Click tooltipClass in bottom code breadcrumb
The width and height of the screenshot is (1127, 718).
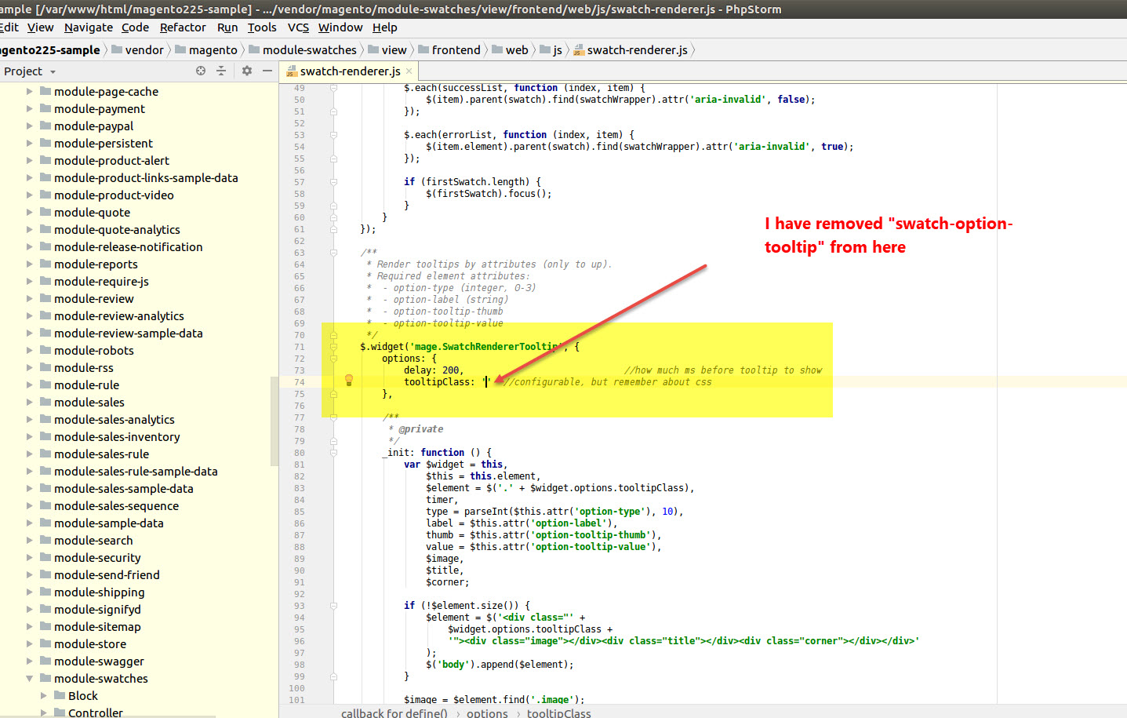tap(558, 713)
